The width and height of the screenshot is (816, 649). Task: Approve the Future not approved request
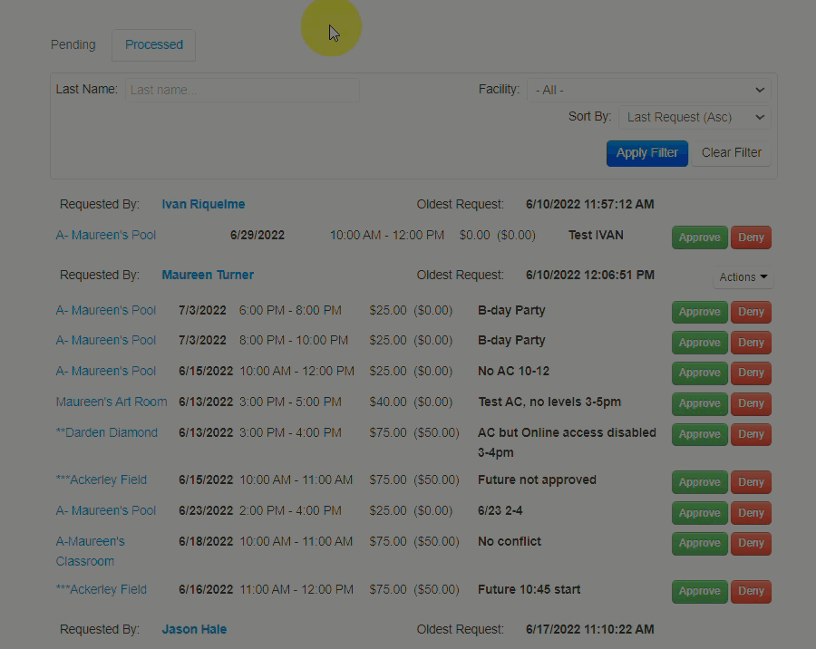(x=699, y=482)
